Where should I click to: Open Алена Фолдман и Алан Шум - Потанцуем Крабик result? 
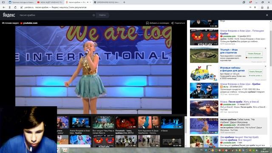pyautogui.click(x=242, y=32)
